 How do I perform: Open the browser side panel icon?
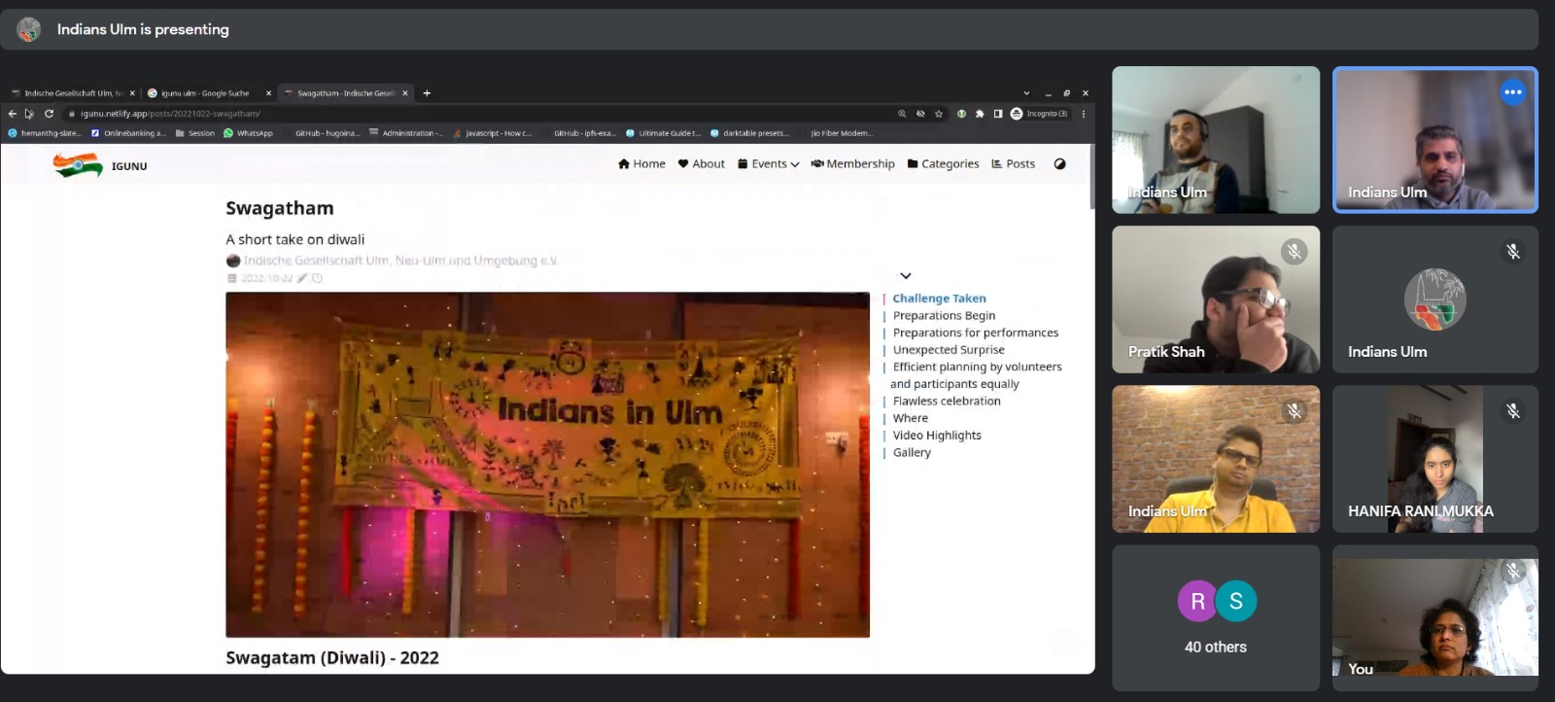[998, 114]
